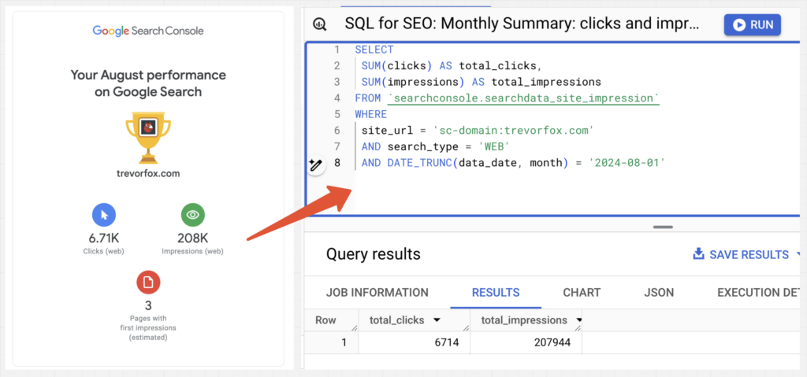Image resolution: width=807 pixels, height=377 pixels.
Task: Click the '2024-08-01' date string in editor
Action: tap(627, 163)
